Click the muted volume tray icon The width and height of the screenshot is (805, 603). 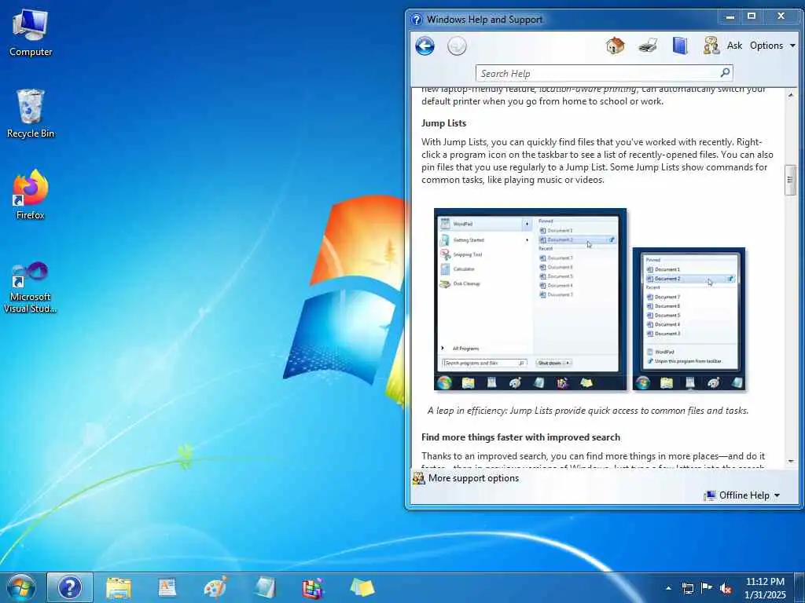(x=726, y=589)
